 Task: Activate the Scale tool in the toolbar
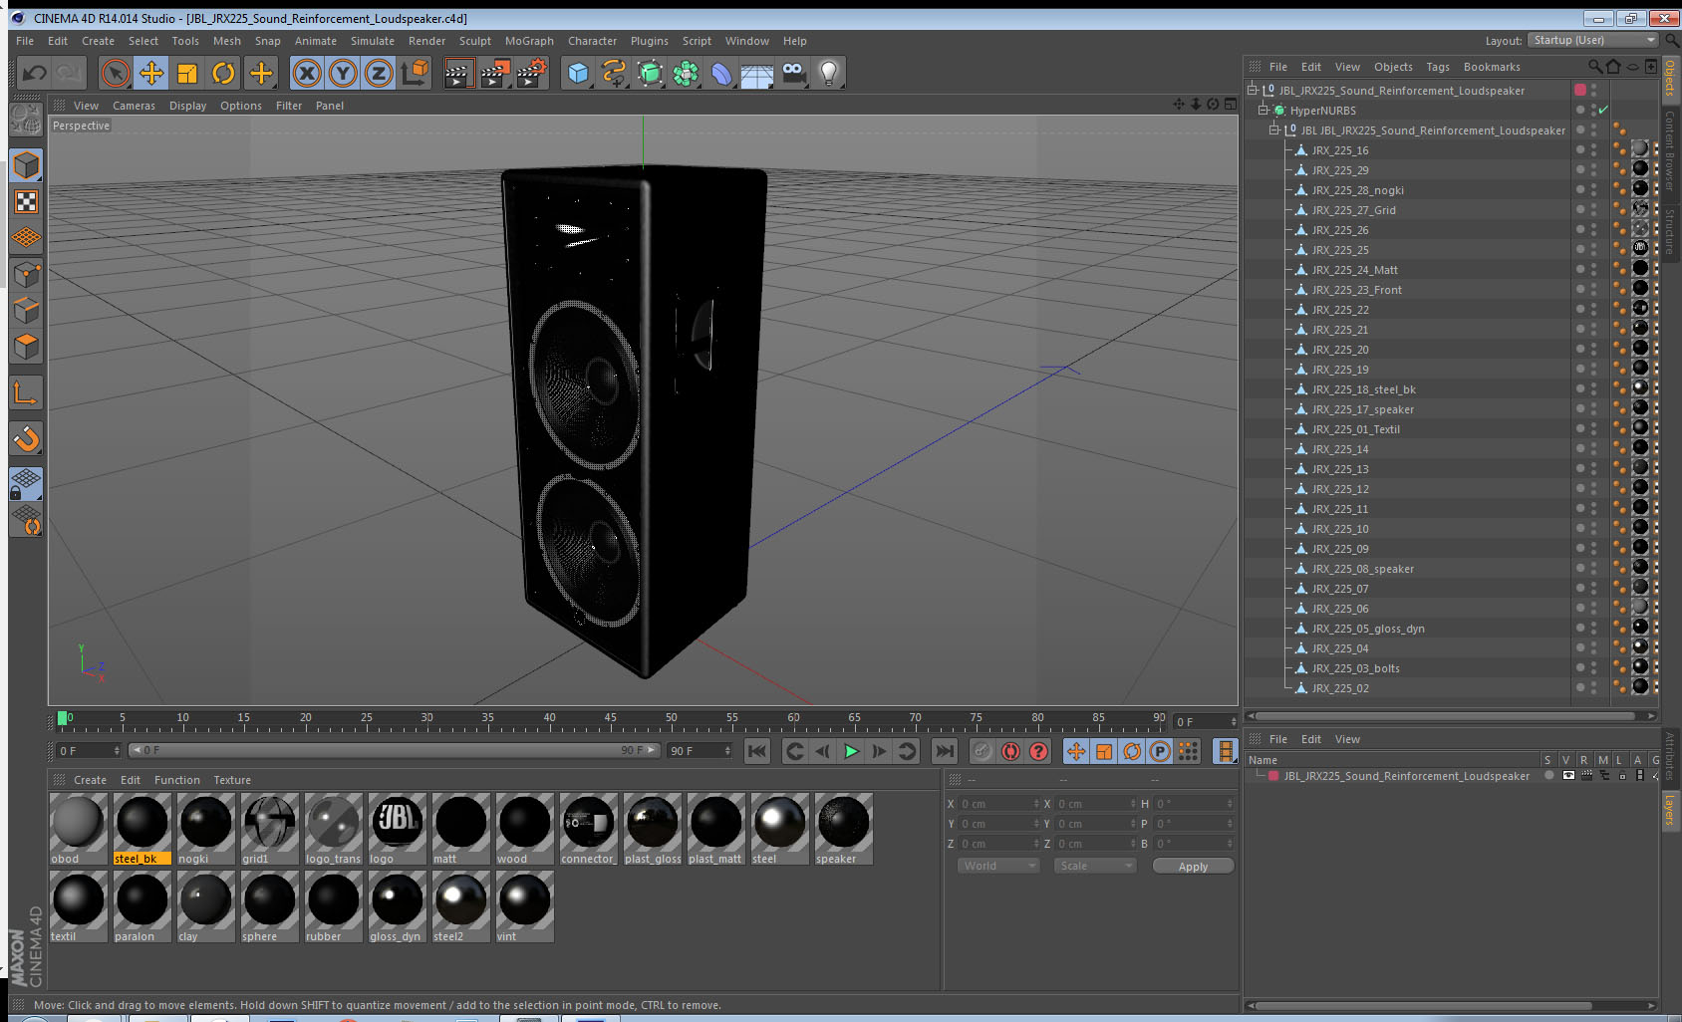[x=187, y=73]
